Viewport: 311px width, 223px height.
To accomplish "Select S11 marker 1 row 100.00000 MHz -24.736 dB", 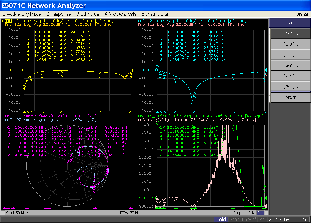I will tap(59, 32).
